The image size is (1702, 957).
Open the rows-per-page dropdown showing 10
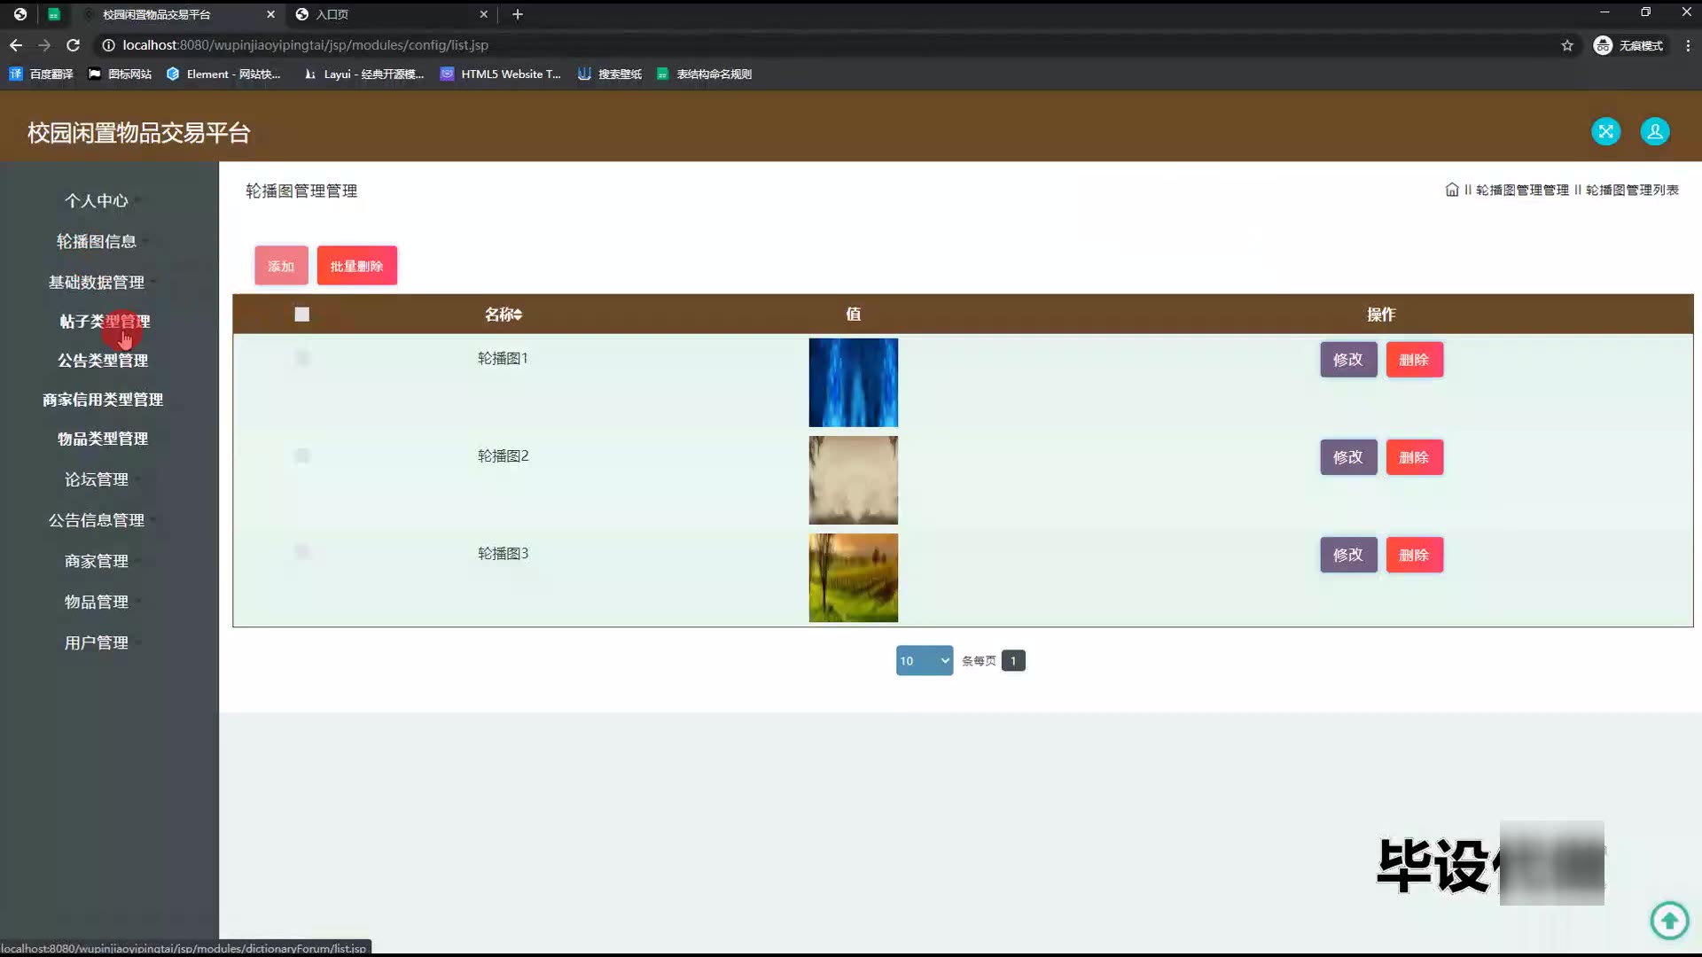click(x=924, y=661)
